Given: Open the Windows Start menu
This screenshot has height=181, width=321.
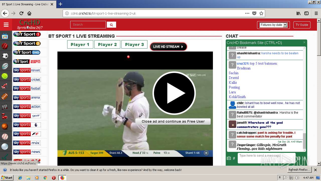Looking at the screenshot, I should coord(7,177).
